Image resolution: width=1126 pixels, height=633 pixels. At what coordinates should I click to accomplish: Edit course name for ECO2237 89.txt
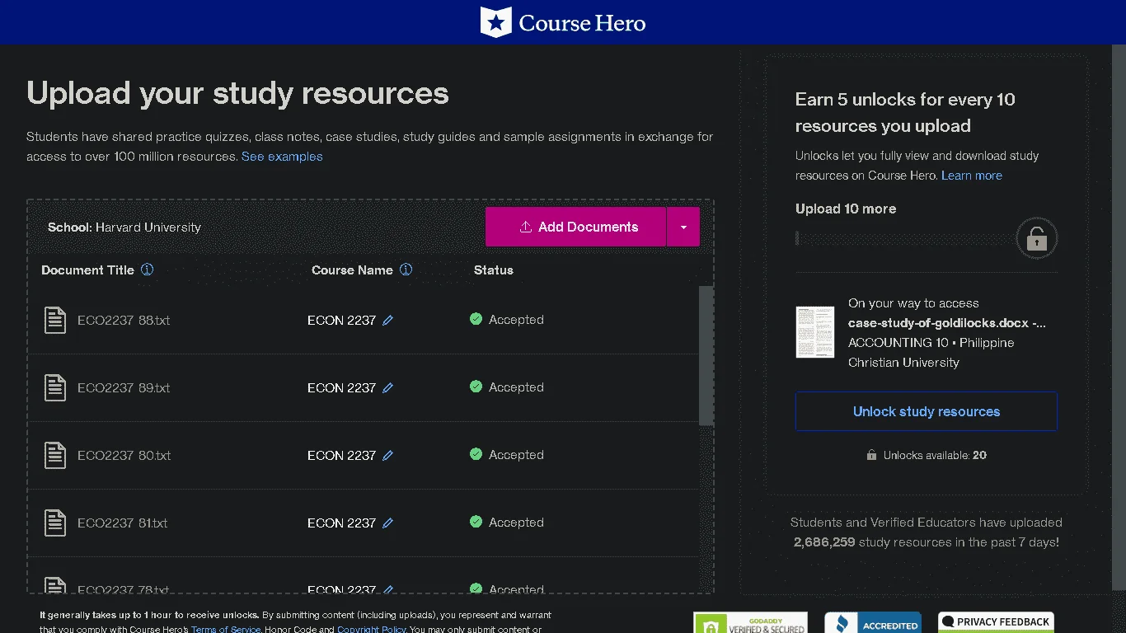click(x=388, y=387)
